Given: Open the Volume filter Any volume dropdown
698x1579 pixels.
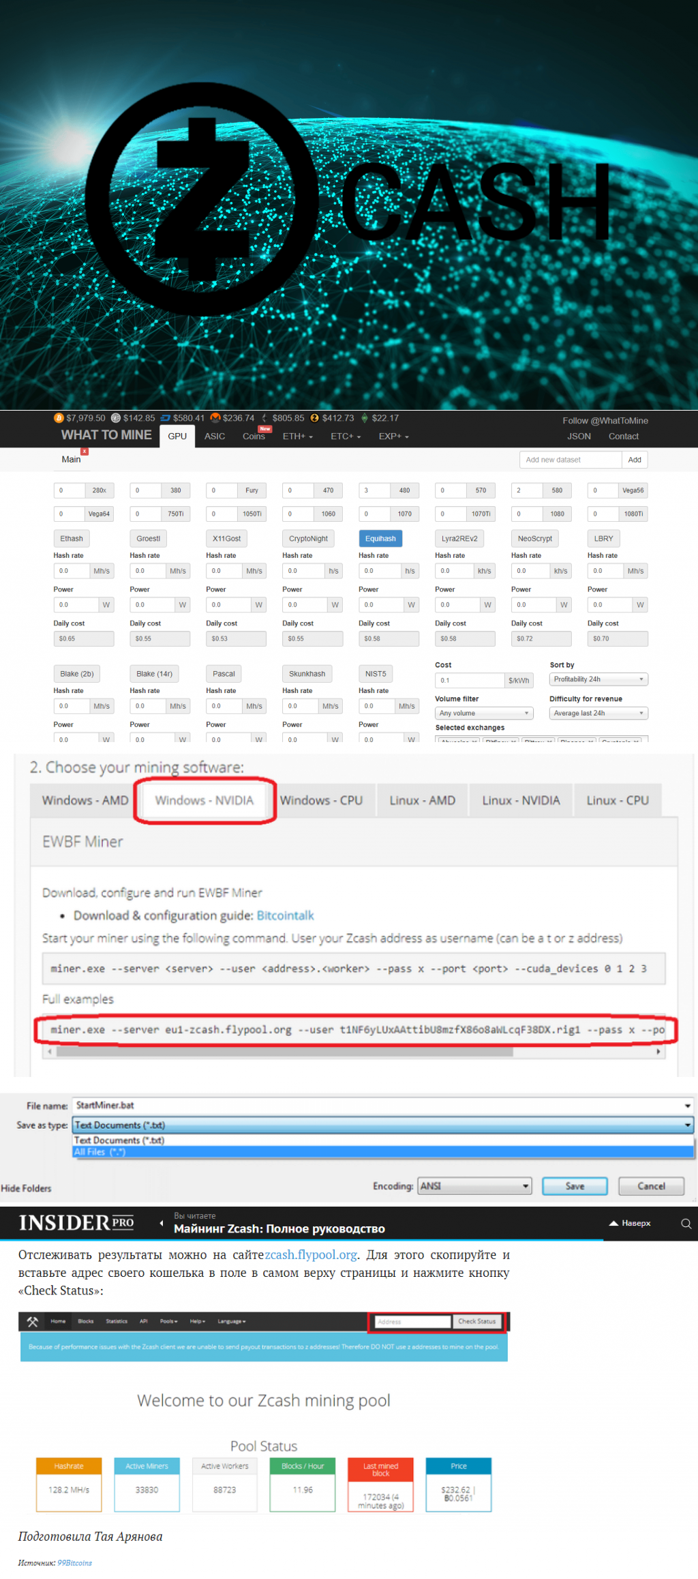Looking at the screenshot, I should 484,713.
